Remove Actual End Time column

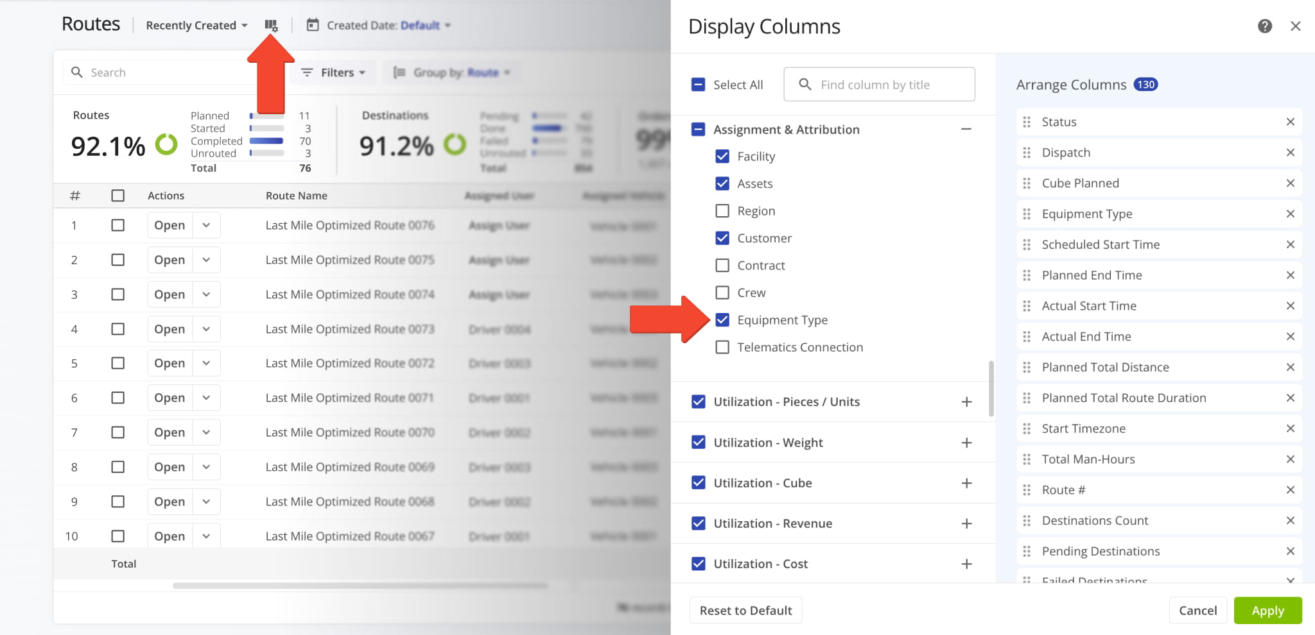click(x=1291, y=337)
